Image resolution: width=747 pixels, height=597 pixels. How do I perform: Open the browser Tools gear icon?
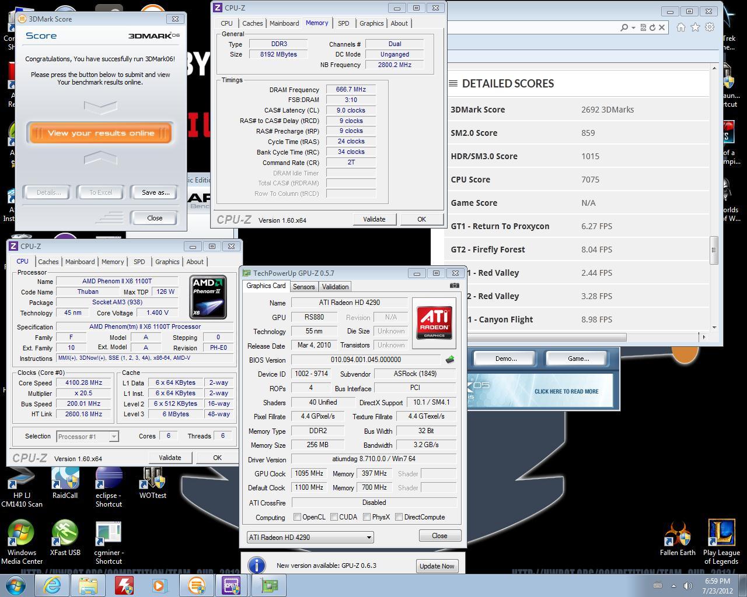pos(710,27)
